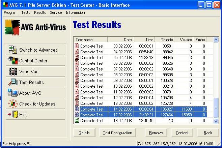
Task: Select virus count 11698
Action: [187, 109]
